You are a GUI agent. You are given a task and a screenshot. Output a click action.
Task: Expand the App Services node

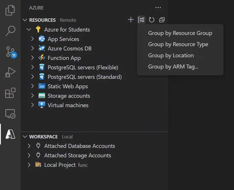(33, 39)
